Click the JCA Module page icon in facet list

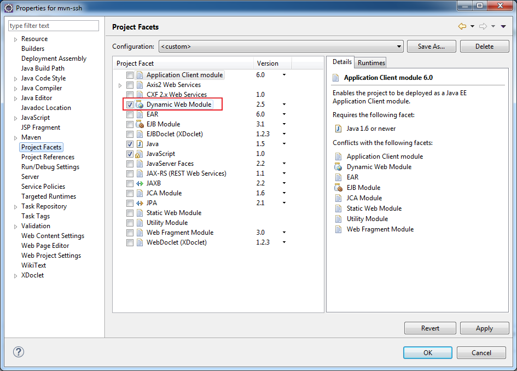[140, 194]
